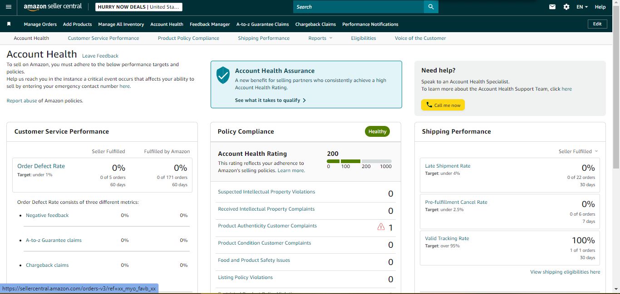
Task: Open the Pre-fulfillment Cancel Rate link
Action: coord(456,202)
